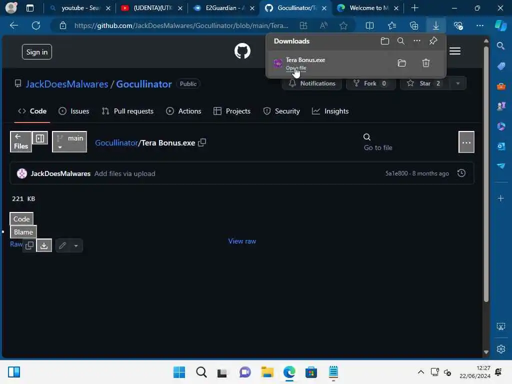Open Outlook in Edge sidebar
The image size is (512, 384).
(x=501, y=146)
